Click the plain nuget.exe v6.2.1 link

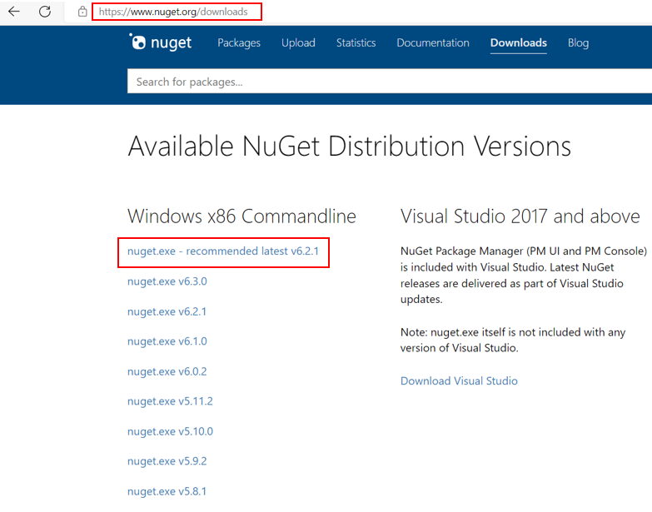(x=167, y=311)
